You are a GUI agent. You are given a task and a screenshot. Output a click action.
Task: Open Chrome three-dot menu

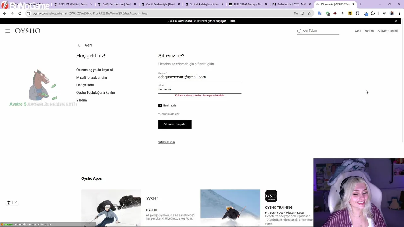point(399,13)
